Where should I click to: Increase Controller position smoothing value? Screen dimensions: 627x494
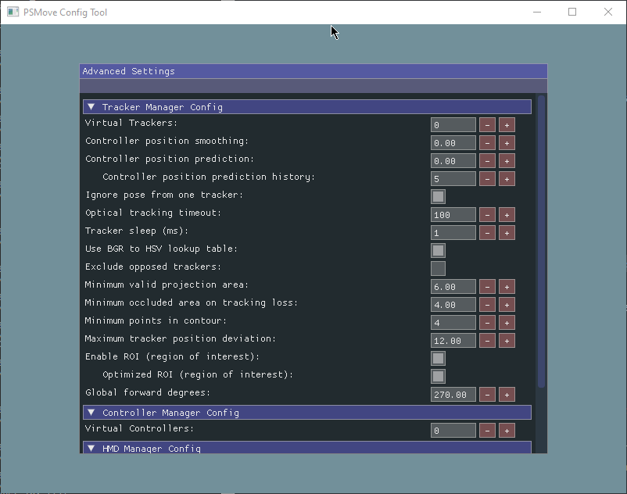pos(507,143)
